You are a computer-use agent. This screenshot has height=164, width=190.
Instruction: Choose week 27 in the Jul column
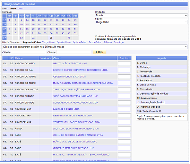click(45, 20)
